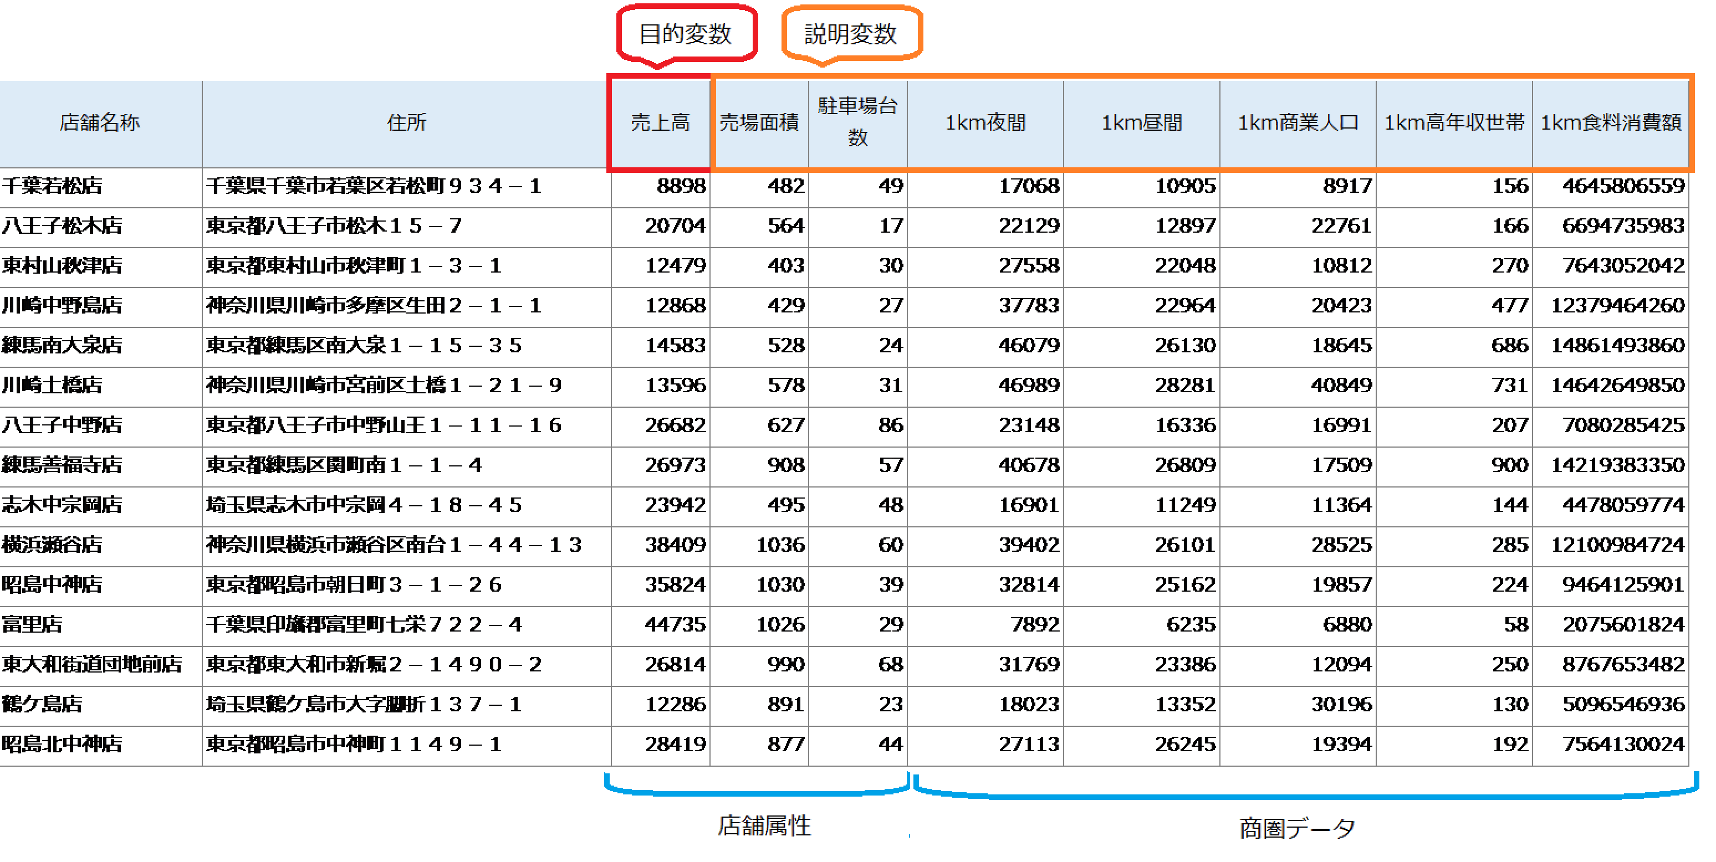Click address 神奈川県川崎市宮前区土橋１－２１－９
The image size is (1716, 862).
pyautogui.click(x=384, y=386)
